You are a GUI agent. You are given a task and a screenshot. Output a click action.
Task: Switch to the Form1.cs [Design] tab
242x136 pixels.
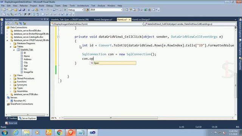point(141,20)
